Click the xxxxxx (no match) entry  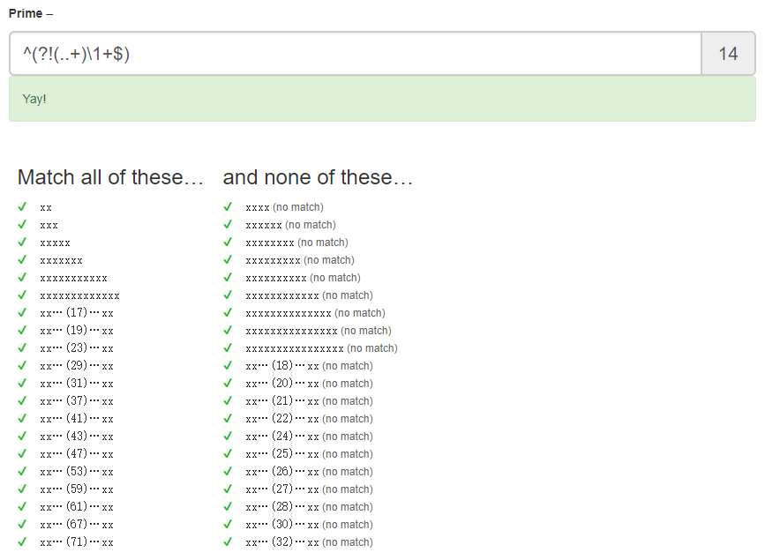coord(291,225)
